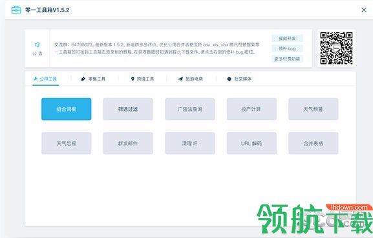Open the 天气后报 tool
The height and width of the screenshot is (238, 373).
click(x=67, y=143)
